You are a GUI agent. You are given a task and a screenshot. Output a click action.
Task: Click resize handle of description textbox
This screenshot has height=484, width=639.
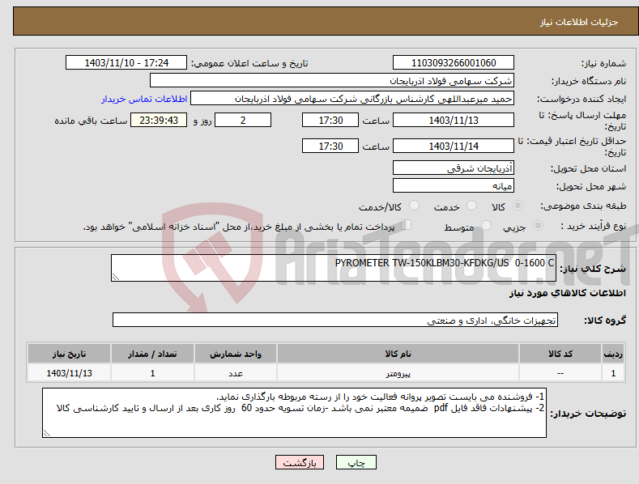coord(116,277)
